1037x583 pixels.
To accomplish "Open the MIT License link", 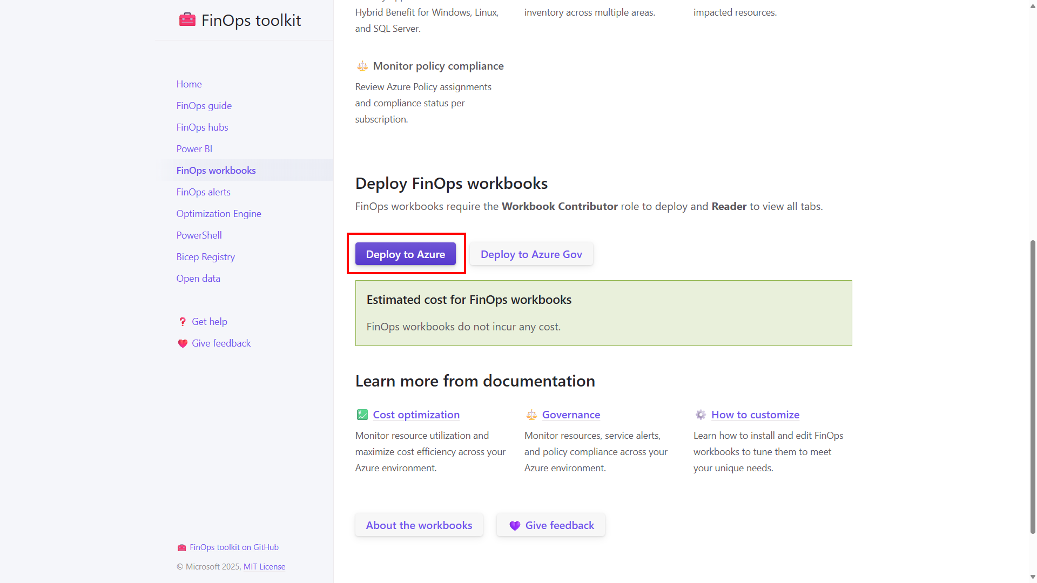I will [264, 567].
